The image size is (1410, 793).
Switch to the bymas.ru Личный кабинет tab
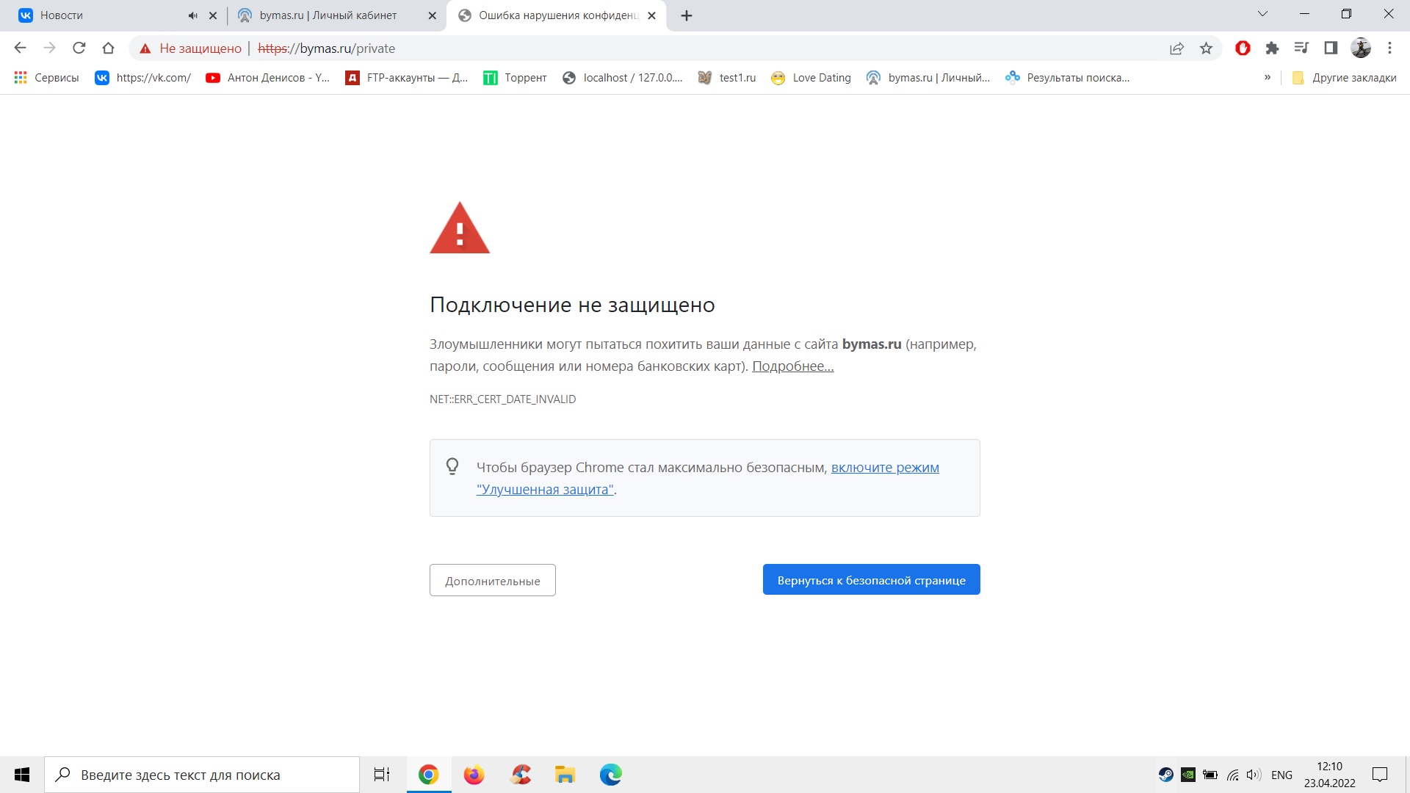[328, 15]
